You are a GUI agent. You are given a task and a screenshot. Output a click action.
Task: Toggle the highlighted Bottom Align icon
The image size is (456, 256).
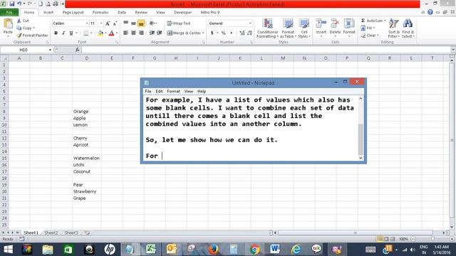(x=141, y=23)
